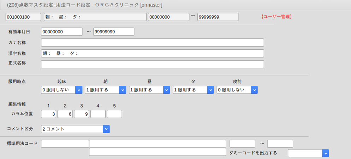
Task: Open the 朝 dosage timing dropdown
Action: click(106, 90)
